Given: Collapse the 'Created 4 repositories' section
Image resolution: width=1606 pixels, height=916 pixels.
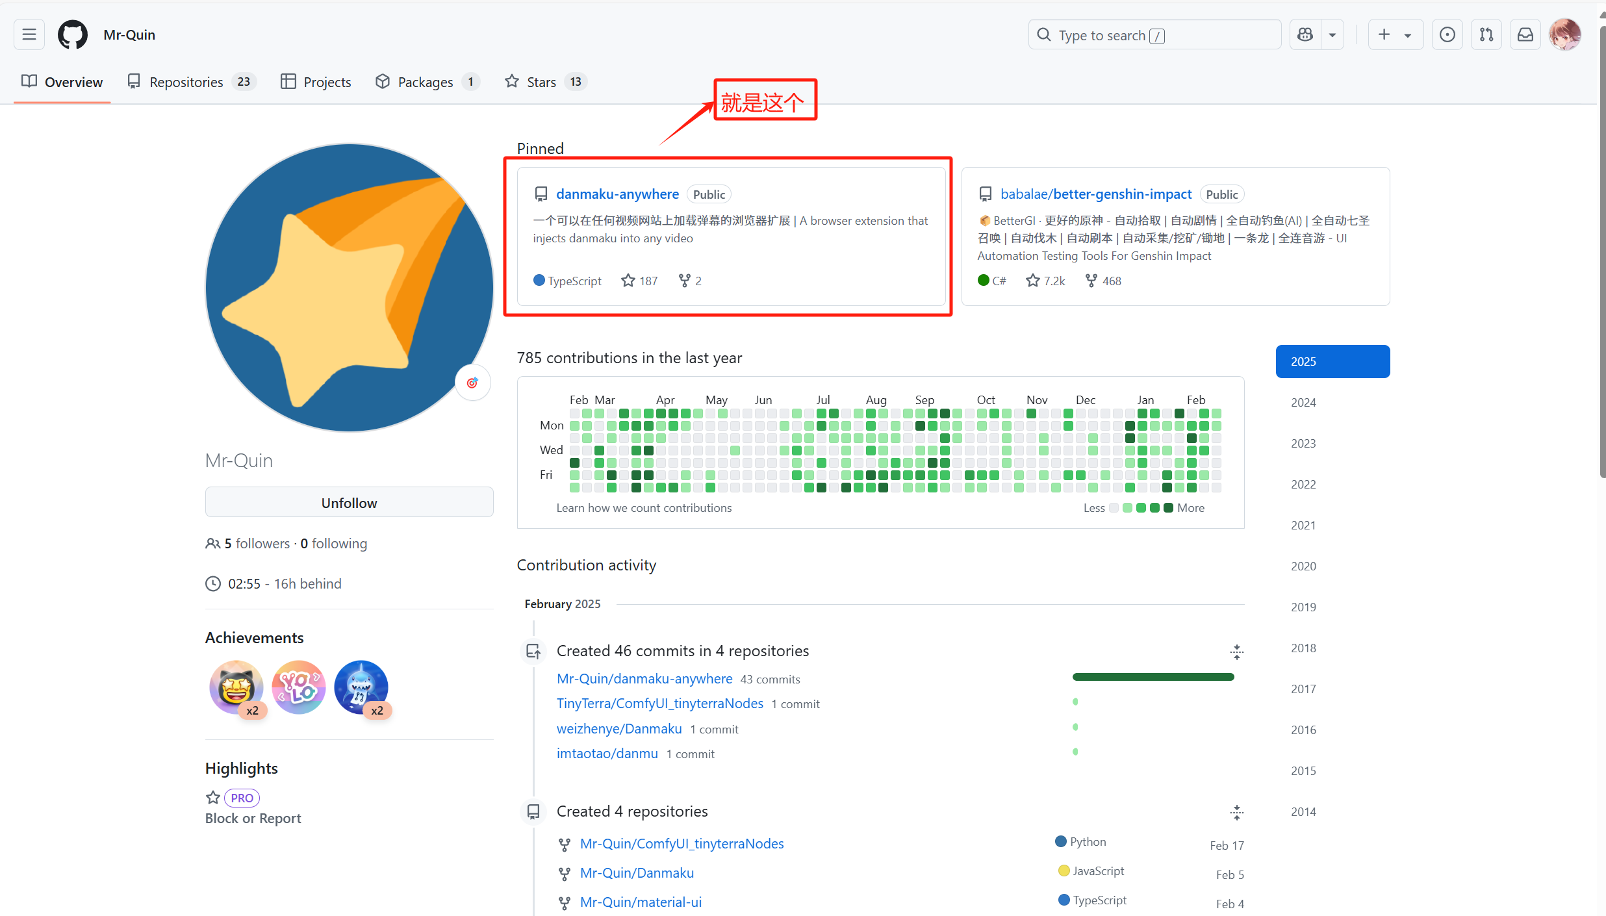Looking at the screenshot, I should point(1236,812).
